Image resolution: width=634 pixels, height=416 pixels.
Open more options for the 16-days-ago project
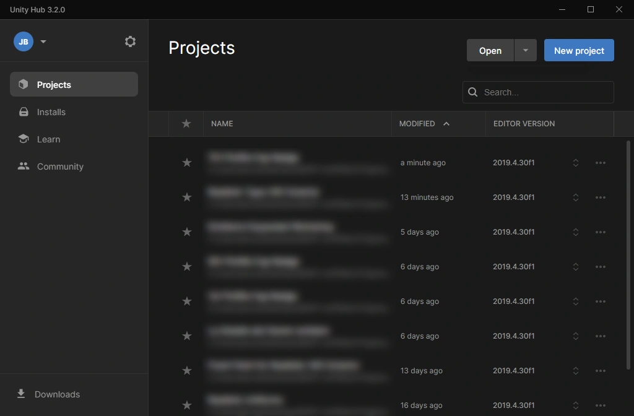pyautogui.click(x=601, y=405)
